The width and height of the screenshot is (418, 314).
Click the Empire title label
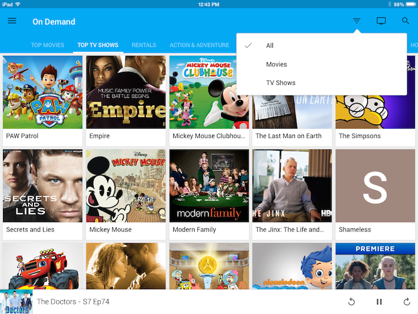(100, 136)
